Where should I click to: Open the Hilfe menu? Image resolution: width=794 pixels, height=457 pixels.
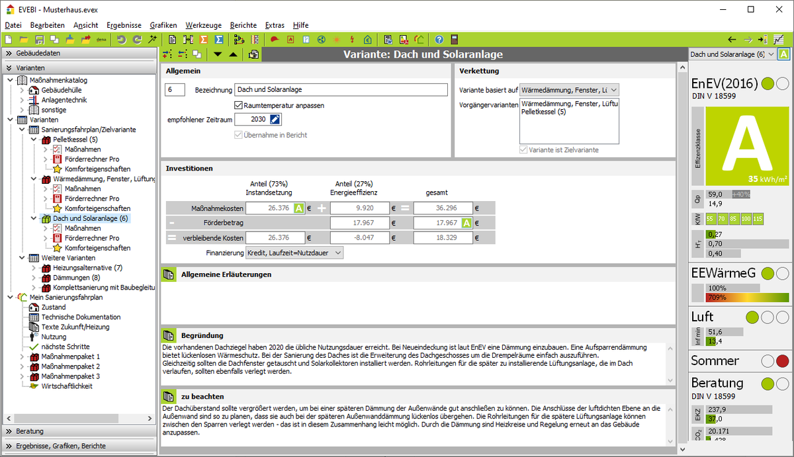[x=300, y=25]
